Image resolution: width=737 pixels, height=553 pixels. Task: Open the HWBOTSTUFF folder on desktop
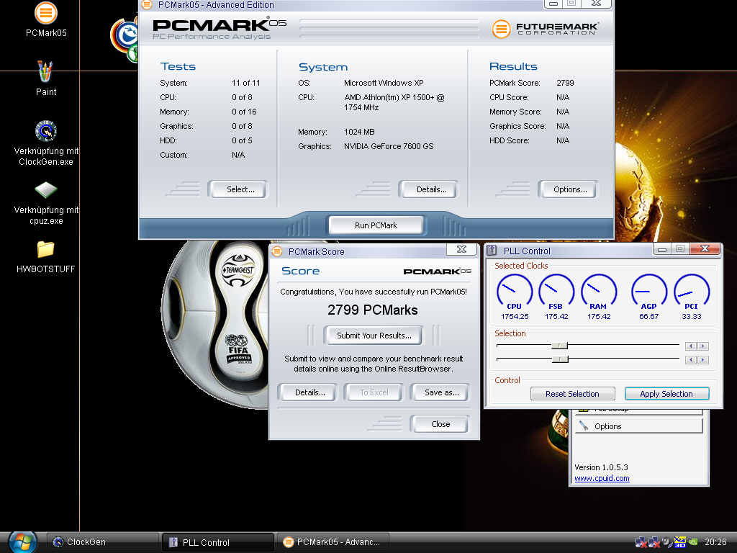[x=45, y=256]
